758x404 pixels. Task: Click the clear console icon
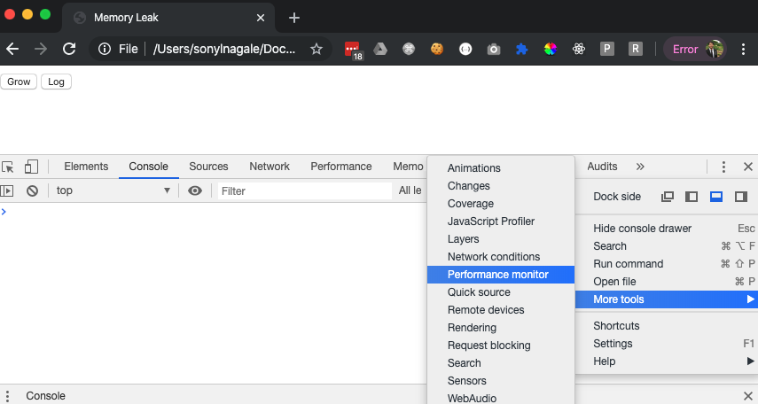click(32, 190)
